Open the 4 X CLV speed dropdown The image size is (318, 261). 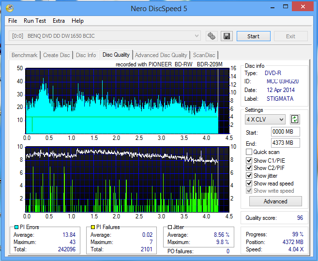click(265, 119)
